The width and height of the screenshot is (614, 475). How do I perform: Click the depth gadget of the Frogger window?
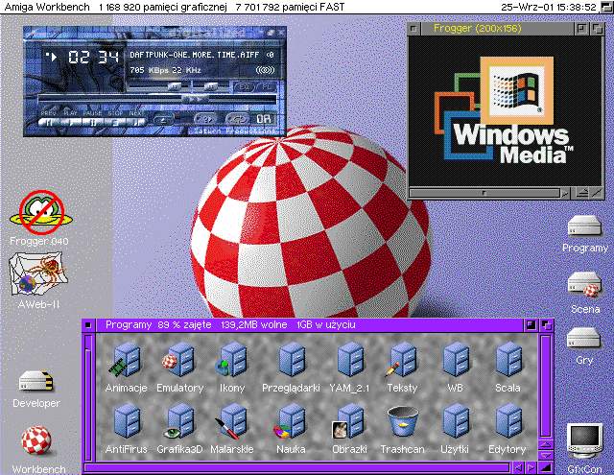tap(597, 29)
